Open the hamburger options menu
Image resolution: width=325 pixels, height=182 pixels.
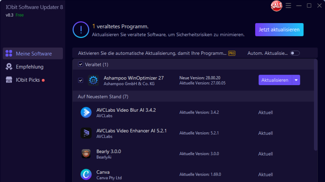pyautogui.click(x=288, y=6)
